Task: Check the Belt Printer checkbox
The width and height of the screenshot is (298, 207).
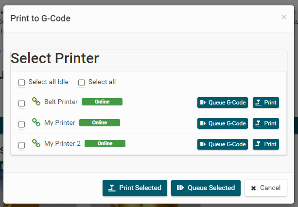Action: click(22, 103)
